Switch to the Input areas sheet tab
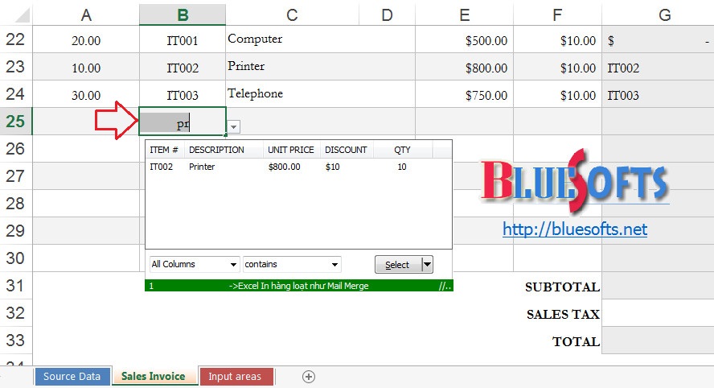Screen dimensions: 714x388 coord(235,377)
